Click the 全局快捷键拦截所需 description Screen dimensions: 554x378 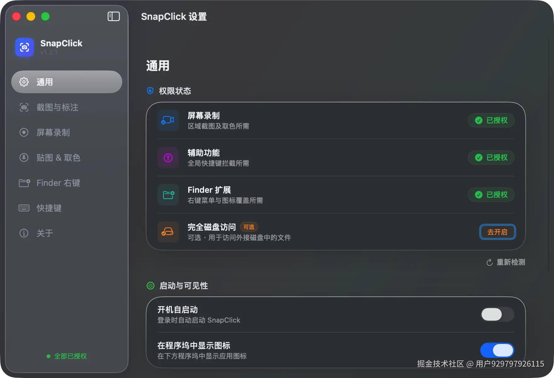218,163
